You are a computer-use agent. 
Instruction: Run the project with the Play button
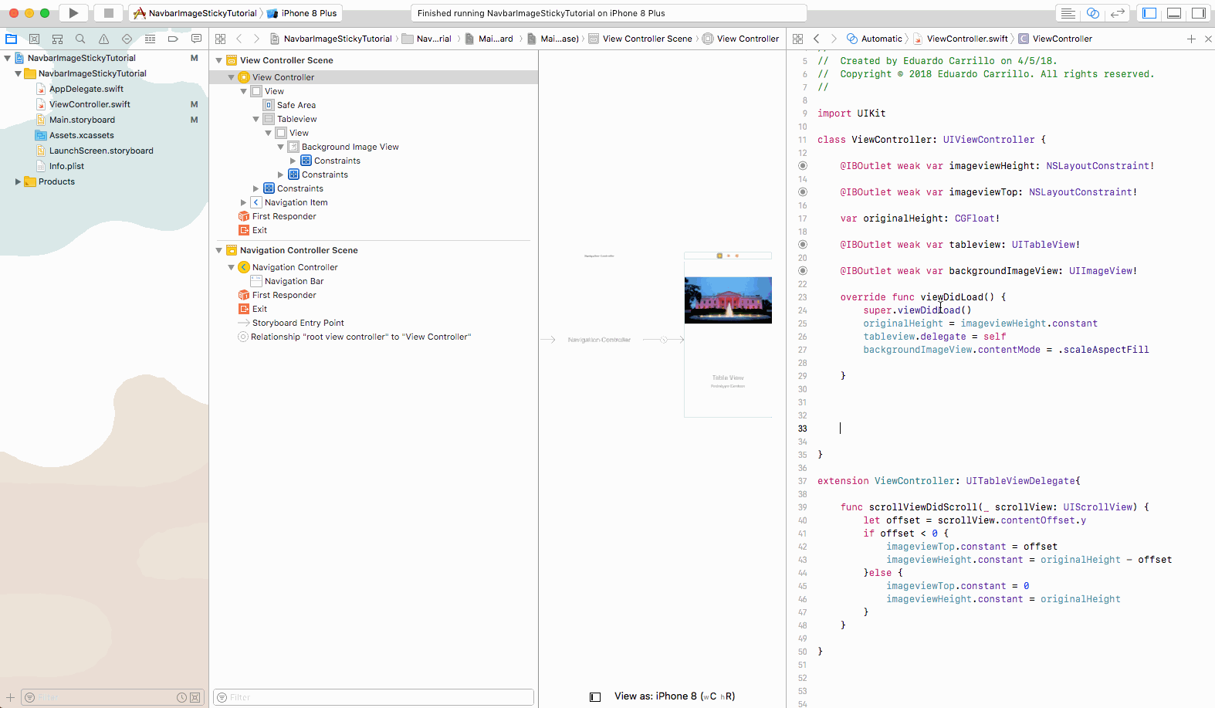(x=73, y=13)
